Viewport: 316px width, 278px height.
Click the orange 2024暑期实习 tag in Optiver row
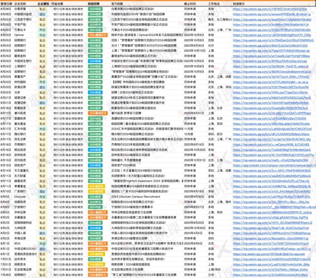tap(98, 35)
